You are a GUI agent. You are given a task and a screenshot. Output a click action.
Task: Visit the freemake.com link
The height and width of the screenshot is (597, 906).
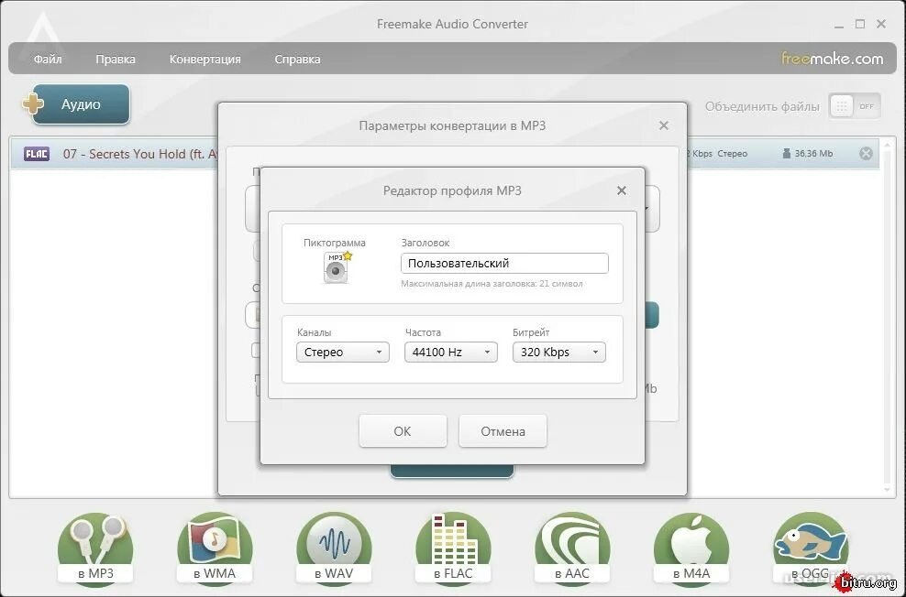tap(832, 59)
